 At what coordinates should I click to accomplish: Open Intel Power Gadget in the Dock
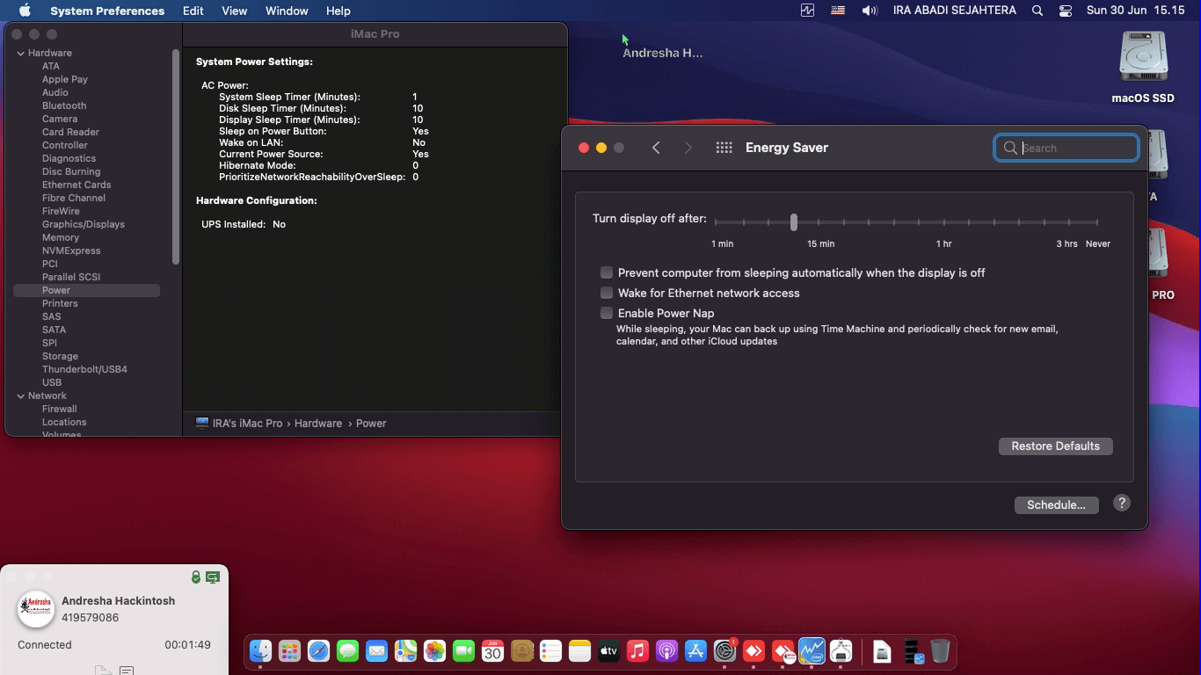click(812, 651)
